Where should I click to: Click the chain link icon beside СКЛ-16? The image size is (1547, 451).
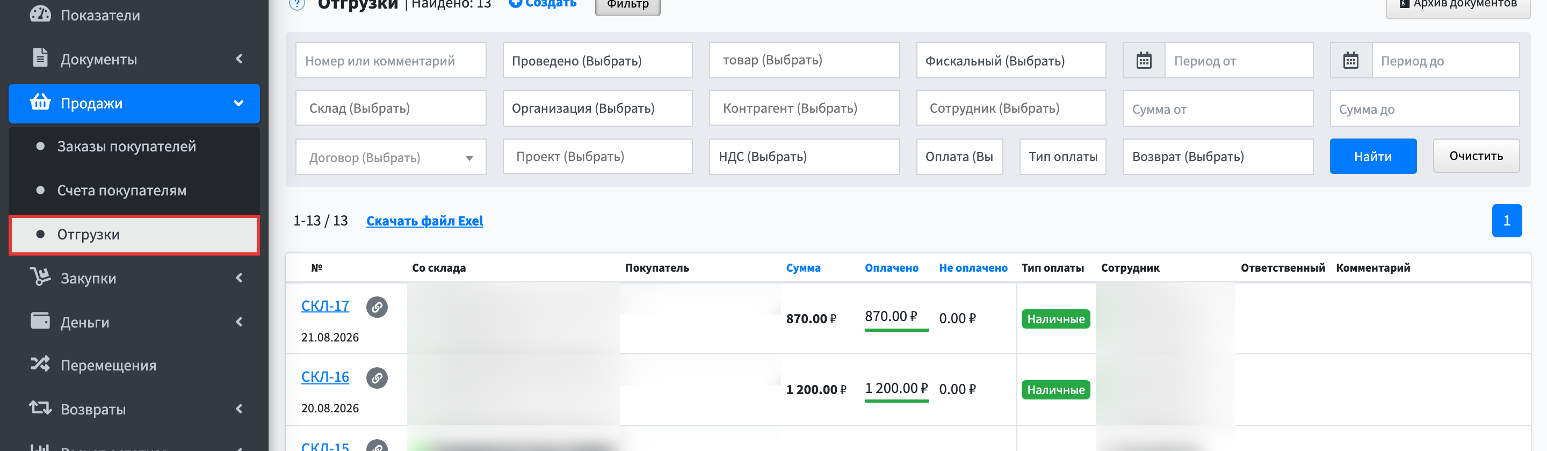377,378
